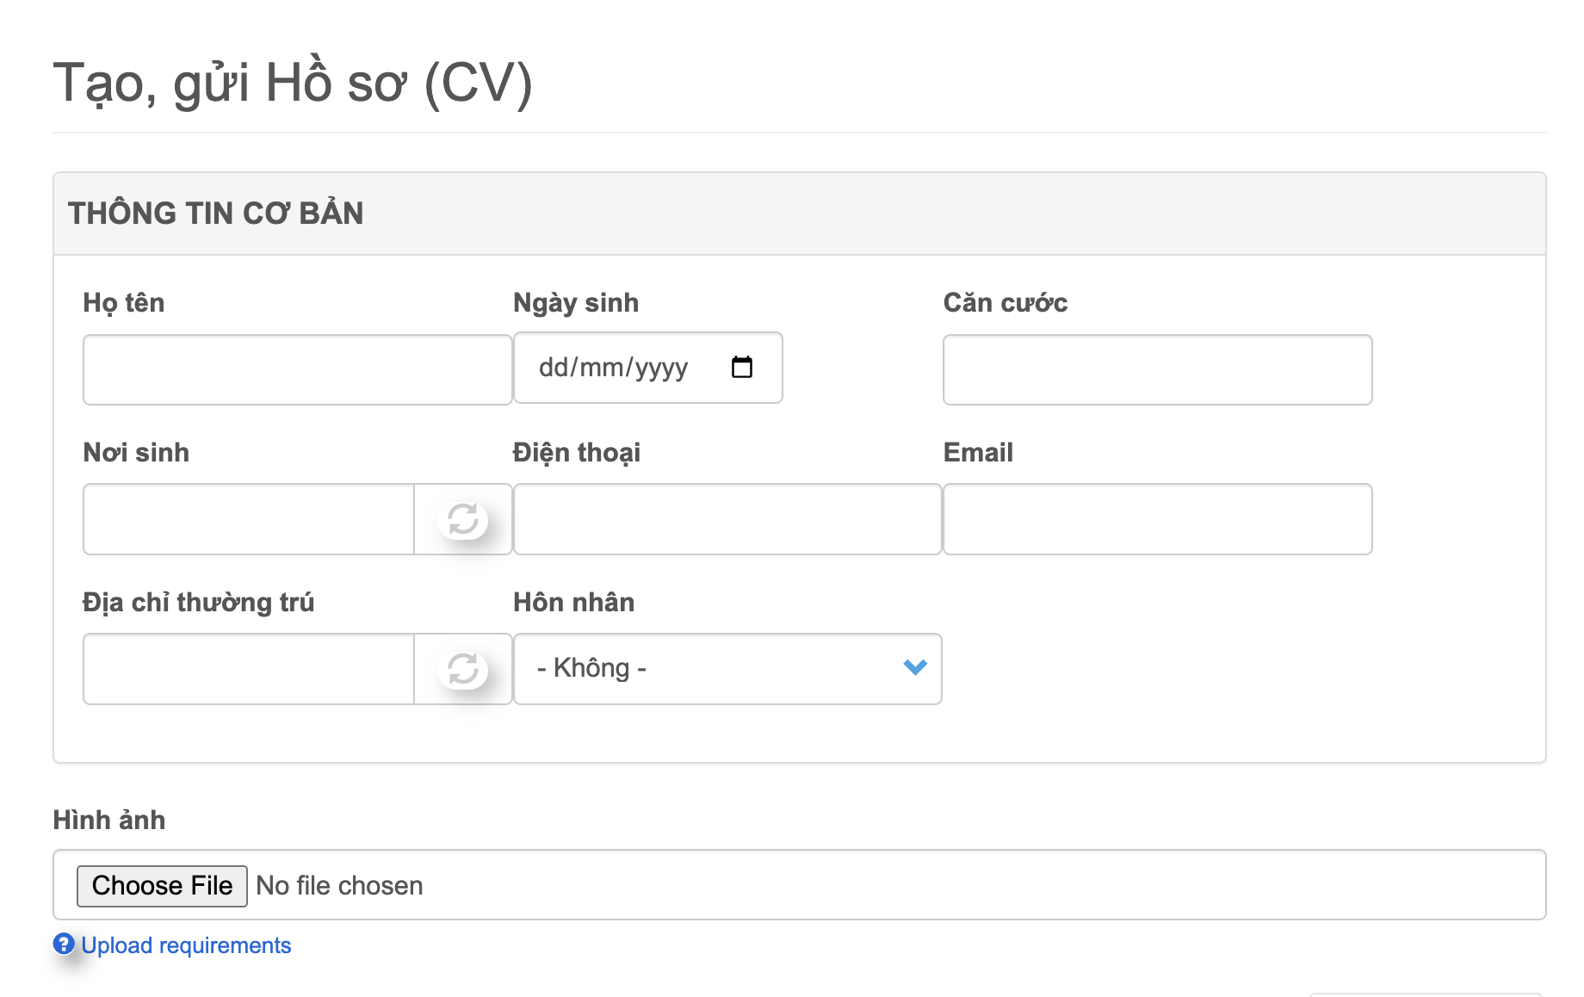
Task: Focus the Email input field
Action: [x=1157, y=520]
